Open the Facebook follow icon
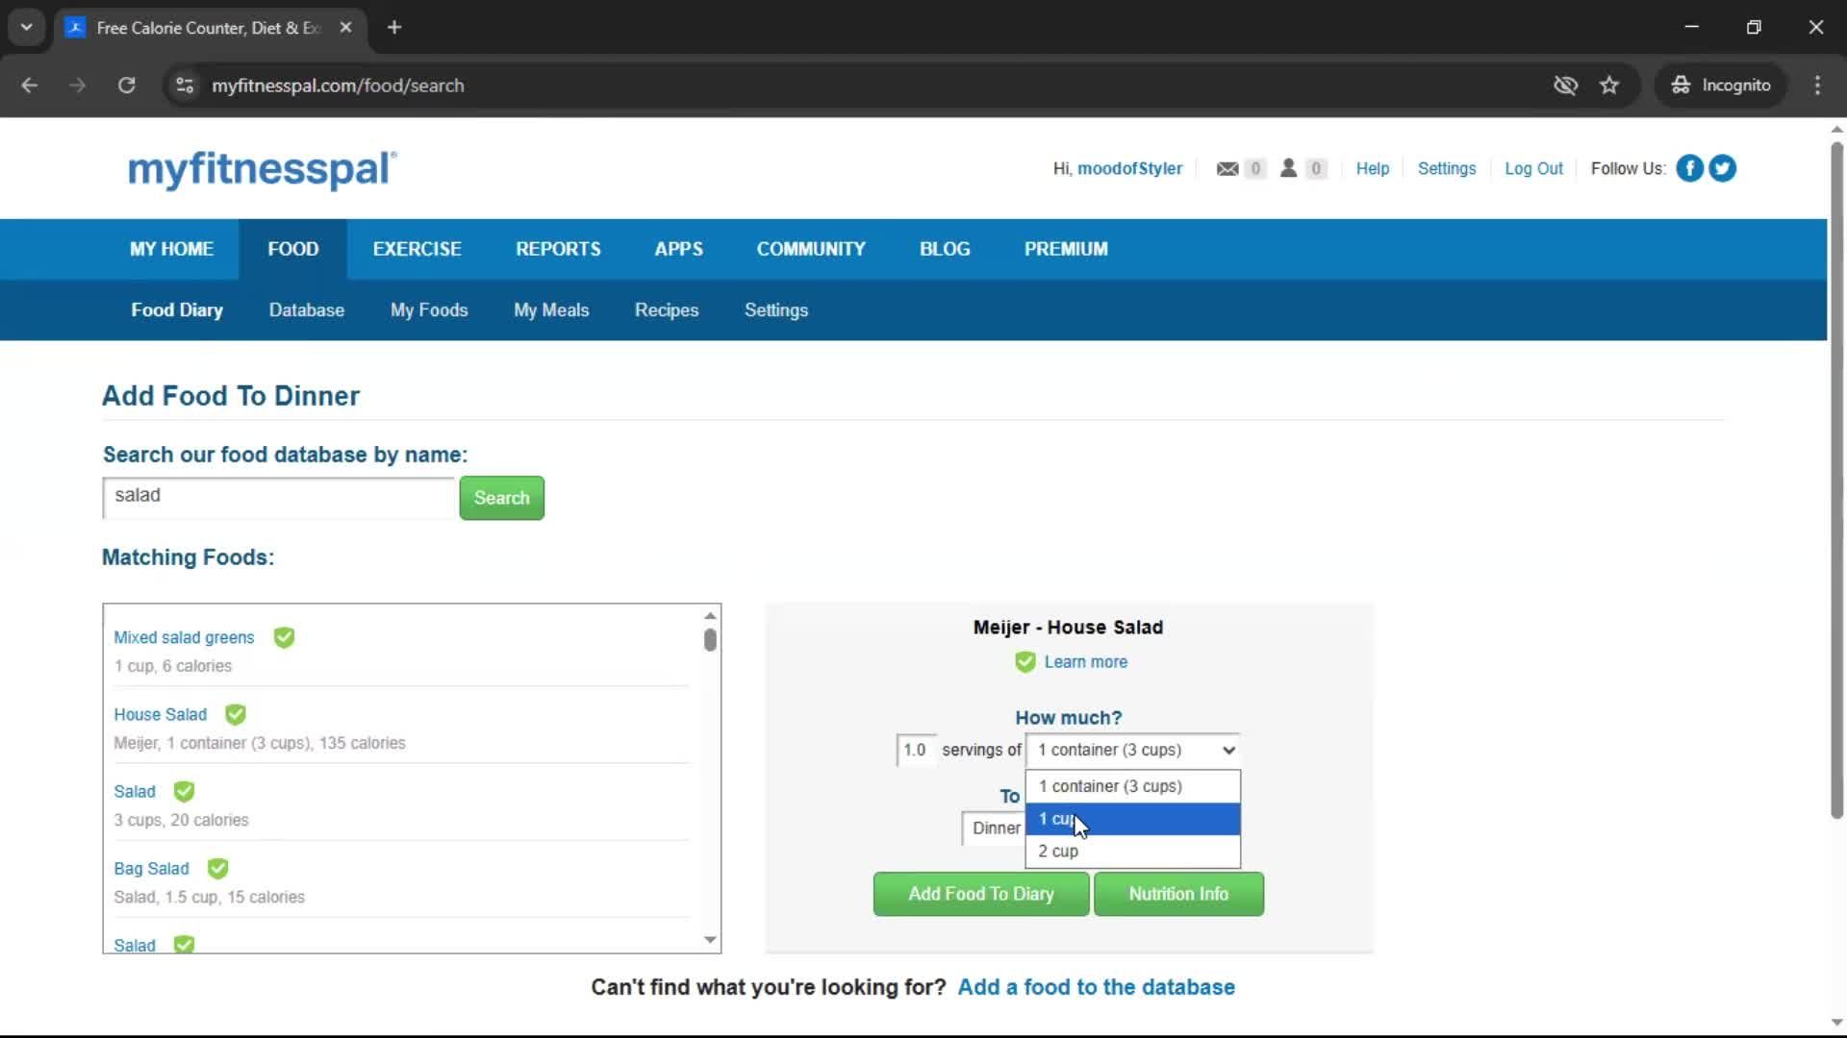The image size is (1847, 1038). (1689, 168)
